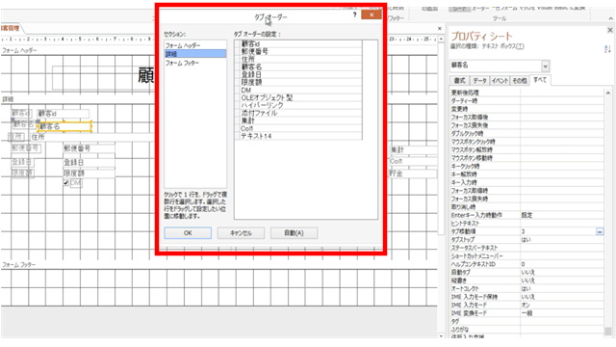Select フォーム ヘッダー in section list
Viewport: 616px width, 347px height.
click(194, 45)
